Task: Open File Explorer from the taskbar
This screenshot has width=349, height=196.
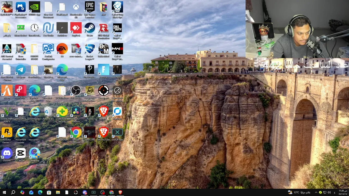Action: 58,192
